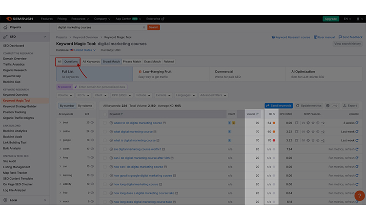366x220 pixels.
Task: Open the Pricing menu item
Action: 62,19
